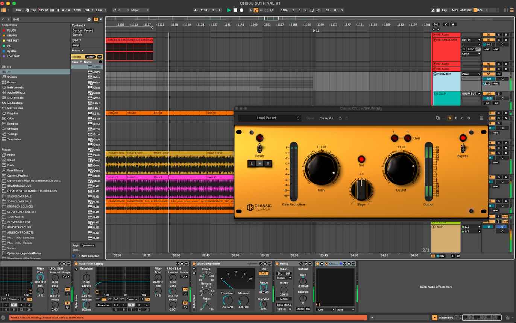
Task: Solo the DRUM BUS track
Action: [x=499, y=74]
